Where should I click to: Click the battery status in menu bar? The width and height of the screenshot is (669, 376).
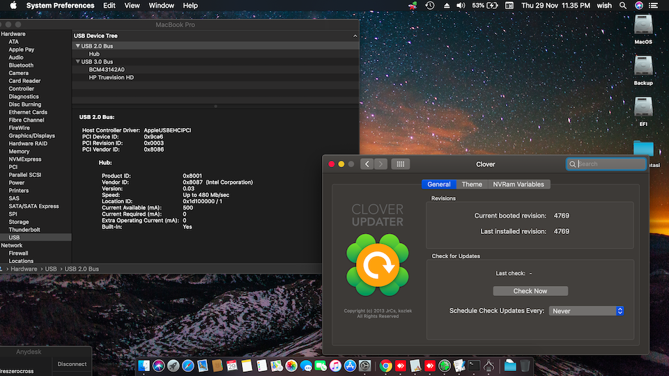(485, 6)
